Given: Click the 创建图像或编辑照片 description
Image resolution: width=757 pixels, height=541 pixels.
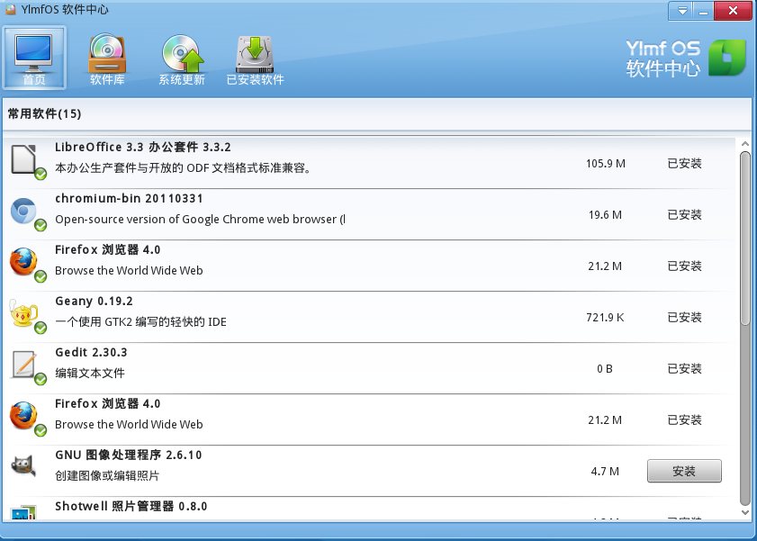Looking at the screenshot, I should pos(107,476).
